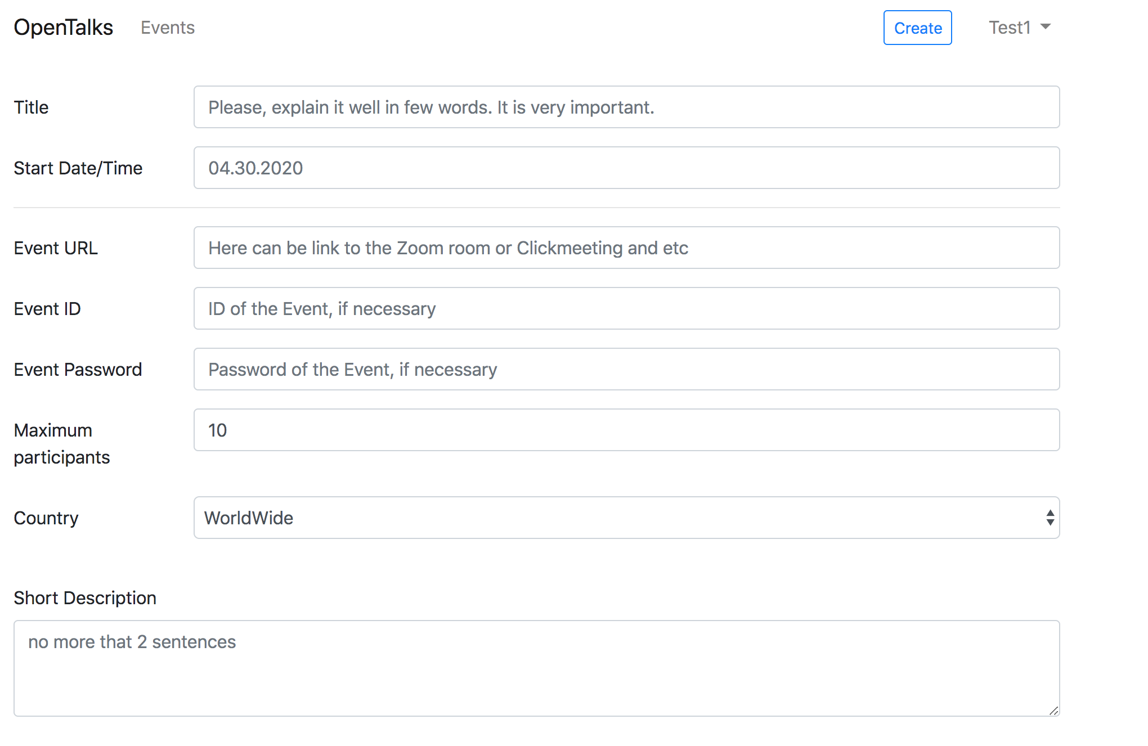The width and height of the screenshot is (1148, 746).
Task: Click the Short Description label
Action: pos(85,598)
